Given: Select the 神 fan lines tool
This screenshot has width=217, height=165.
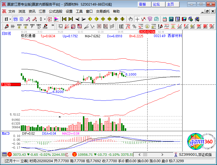Looking at the screenshot, I should click(199, 26).
